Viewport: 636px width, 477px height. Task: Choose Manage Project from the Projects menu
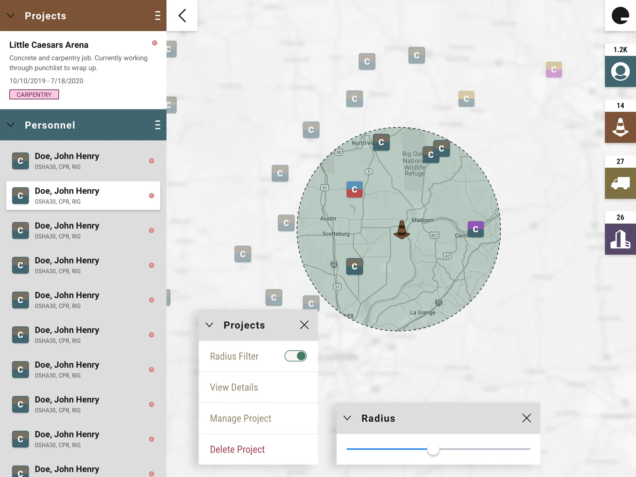258,418
